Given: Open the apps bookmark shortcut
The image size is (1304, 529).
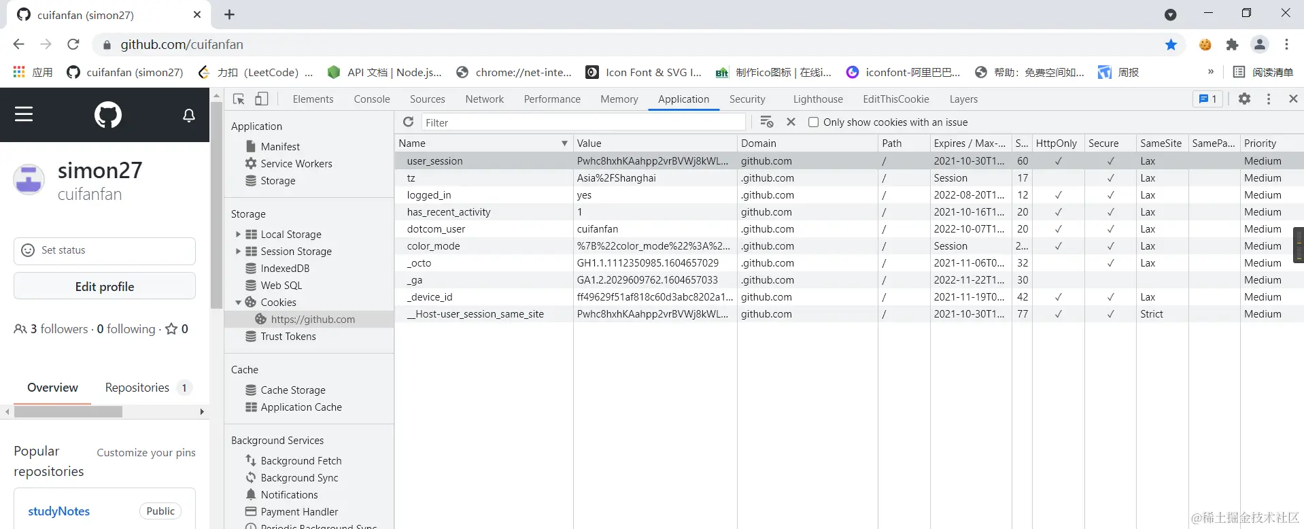Looking at the screenshot, I should [x=33, y=72].
